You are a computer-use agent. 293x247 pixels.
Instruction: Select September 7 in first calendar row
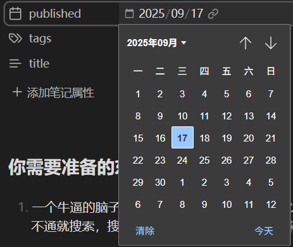(271, 94)
